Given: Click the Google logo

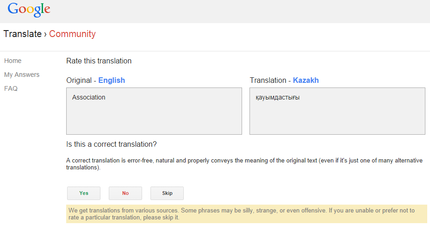Looking at the screenshot, I should (x=29, y=9).
